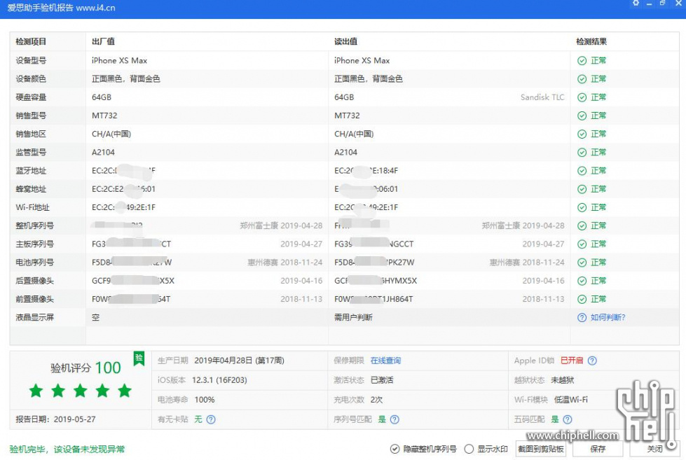Click the green check icon for 蓝牙地址
This screenshot has width=686, height=460.
[582, 171]
